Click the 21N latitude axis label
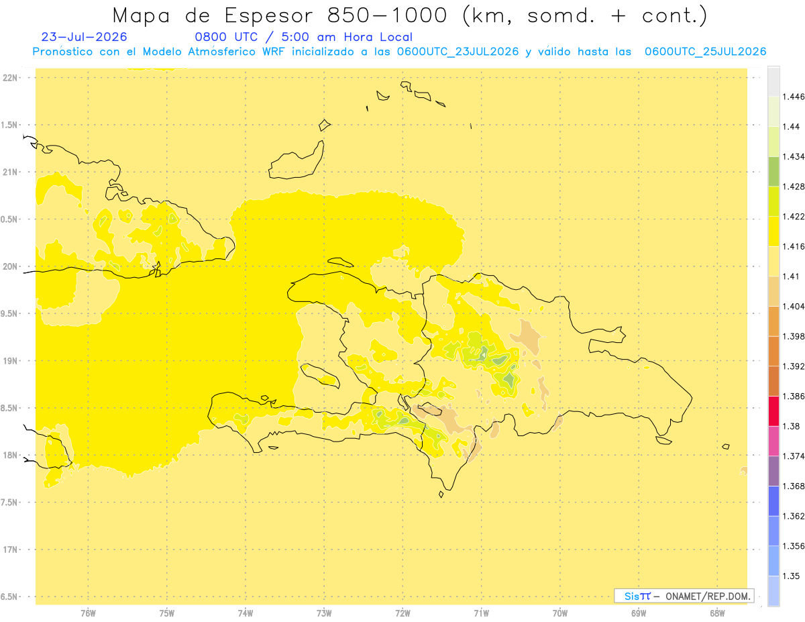The width and height of the screenshot is (805, 622). [10, 172]
